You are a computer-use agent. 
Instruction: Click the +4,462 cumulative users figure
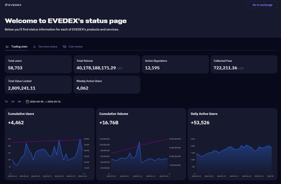click(16, 123)
